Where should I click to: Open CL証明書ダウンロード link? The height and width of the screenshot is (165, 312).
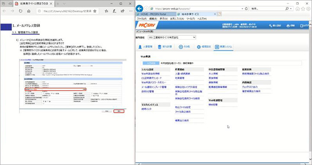[x=151, y=78]
